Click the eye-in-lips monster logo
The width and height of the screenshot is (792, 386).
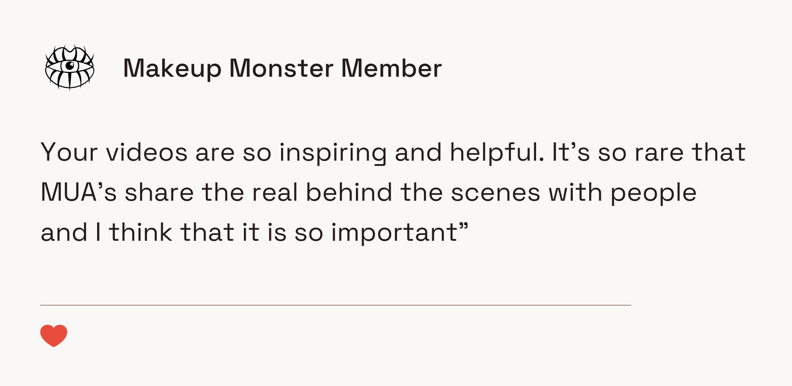[70, 68]
